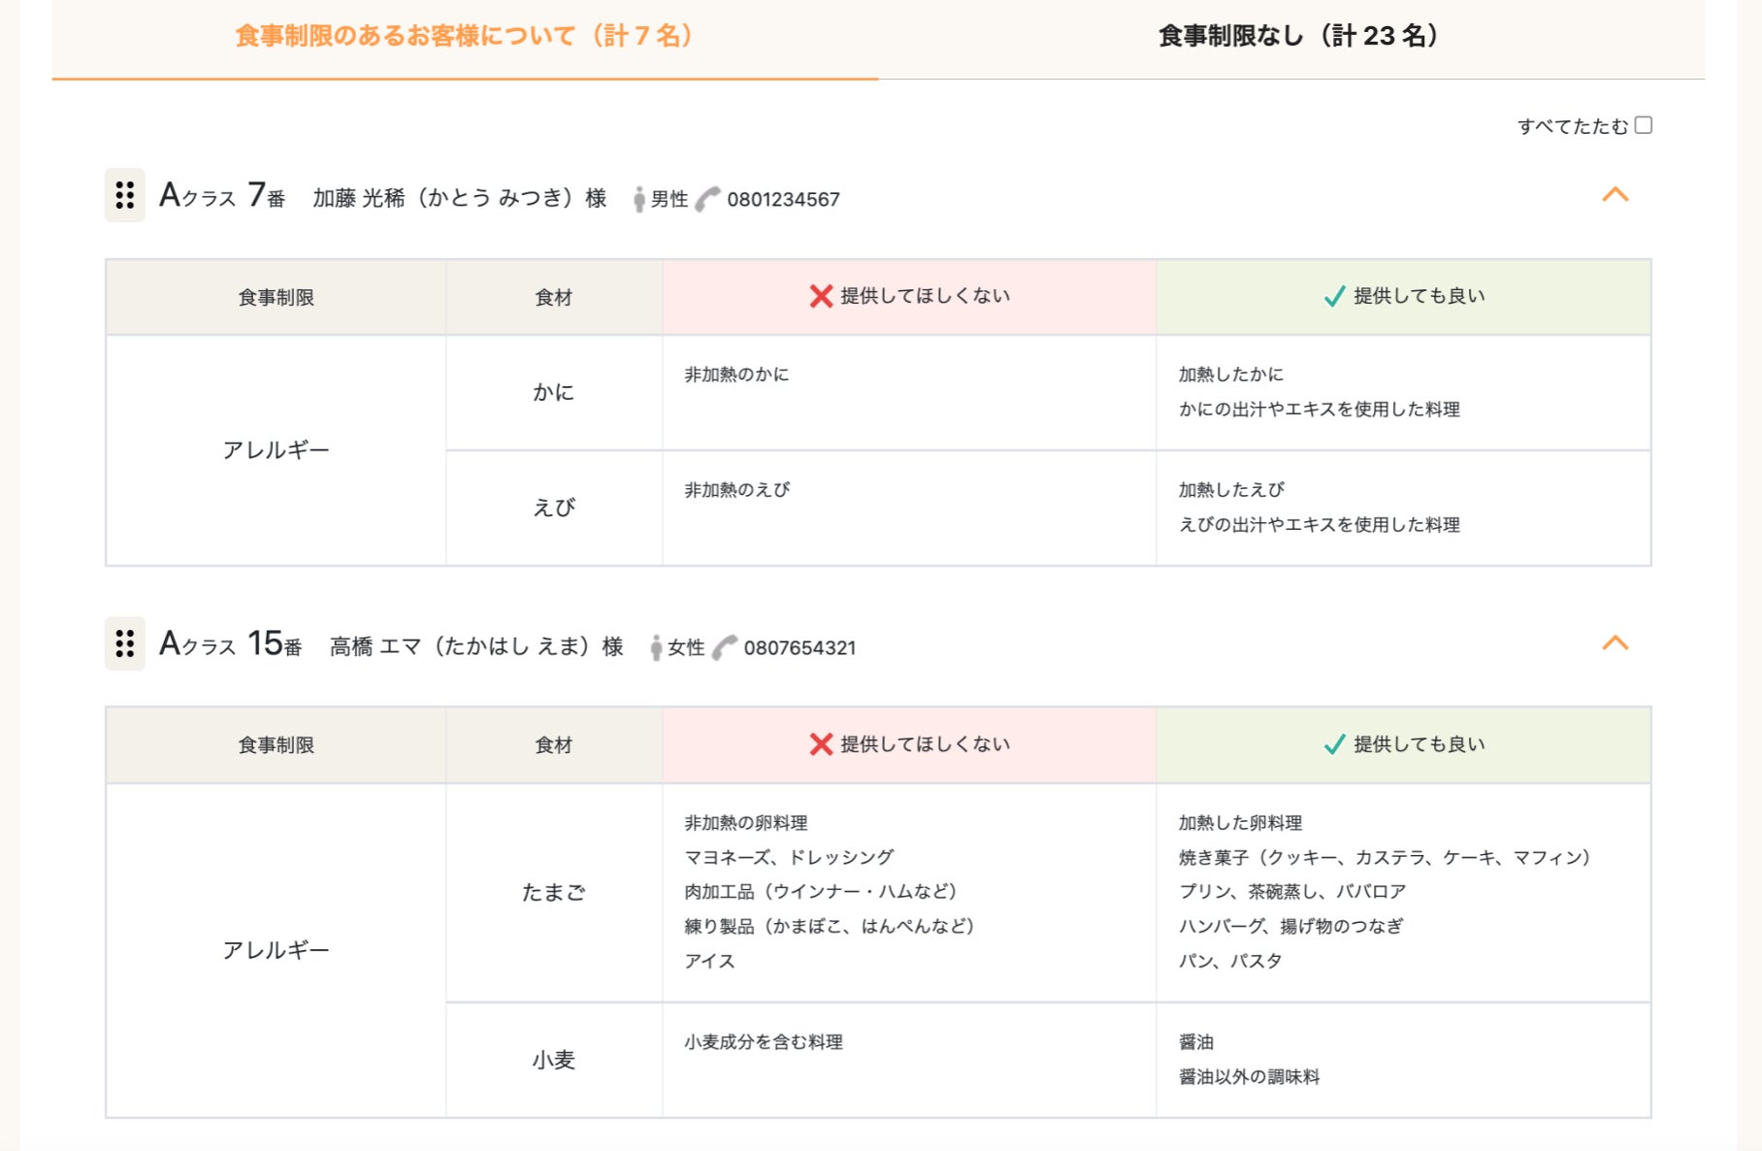Screen dimensions: 1762x1151
Task: Click drag handle icon for 高橋 エマ
Action: click(x=125, y=643)
